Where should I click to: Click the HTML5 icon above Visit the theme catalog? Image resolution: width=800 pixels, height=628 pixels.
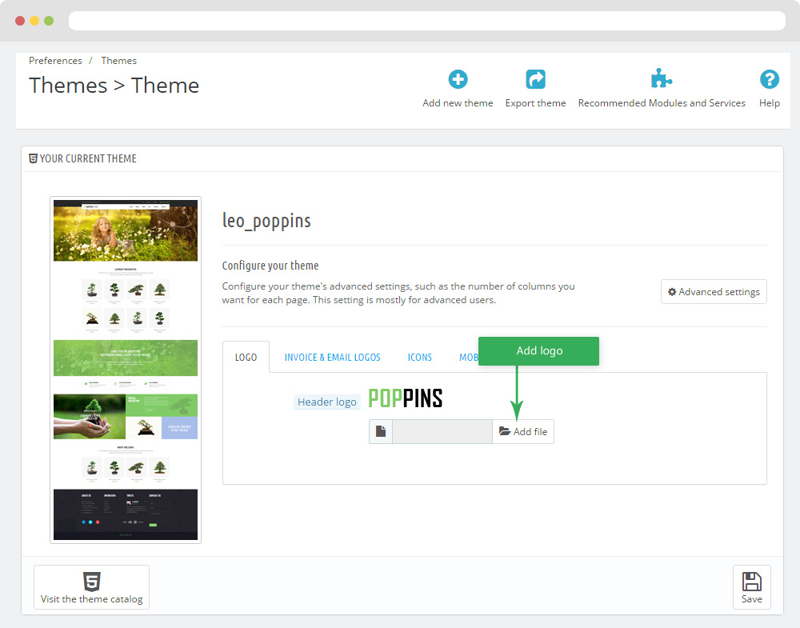[x=91, y=582]
